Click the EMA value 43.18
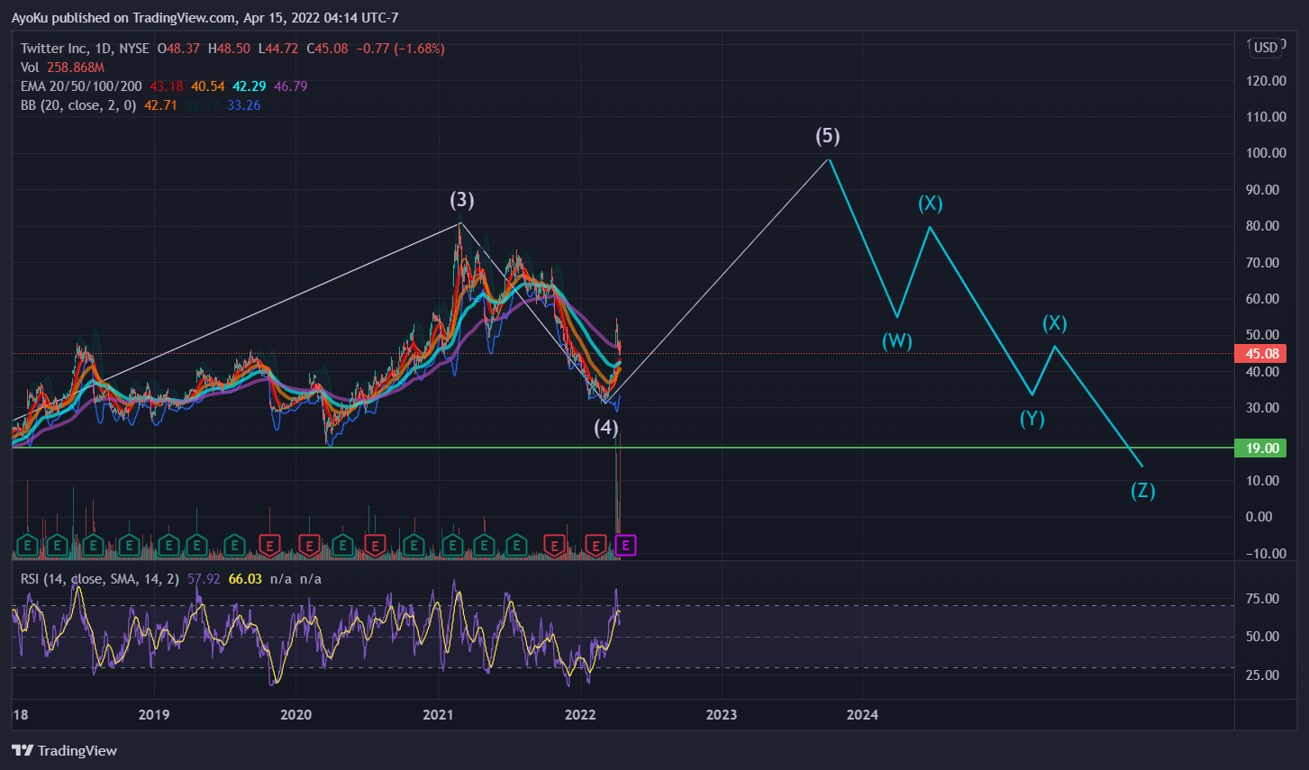The width and height of the screenshot is (1309, 770). click(x=167, y=86)
